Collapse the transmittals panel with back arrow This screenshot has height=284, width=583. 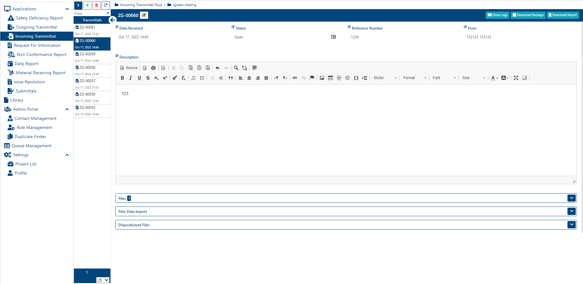point(113,20)
